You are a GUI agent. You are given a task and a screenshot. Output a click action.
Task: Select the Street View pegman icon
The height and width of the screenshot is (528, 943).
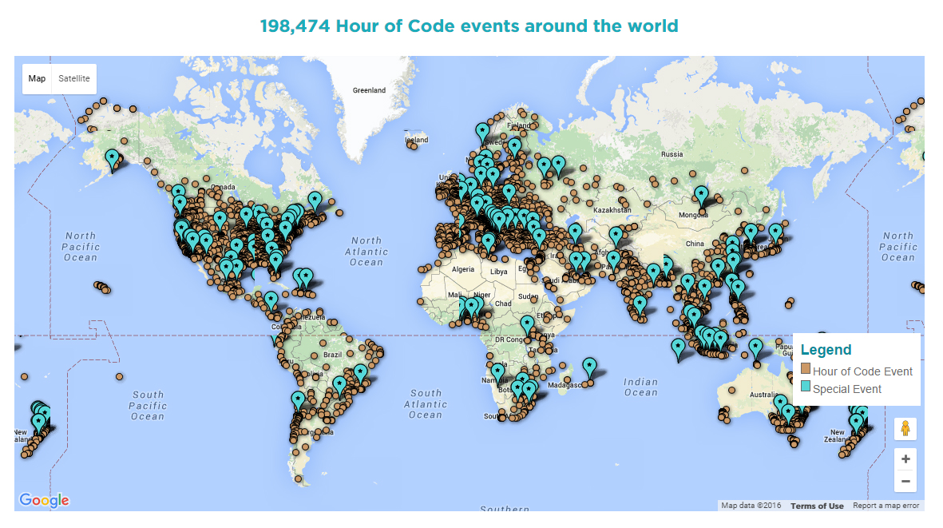click(x=905, y=429)
